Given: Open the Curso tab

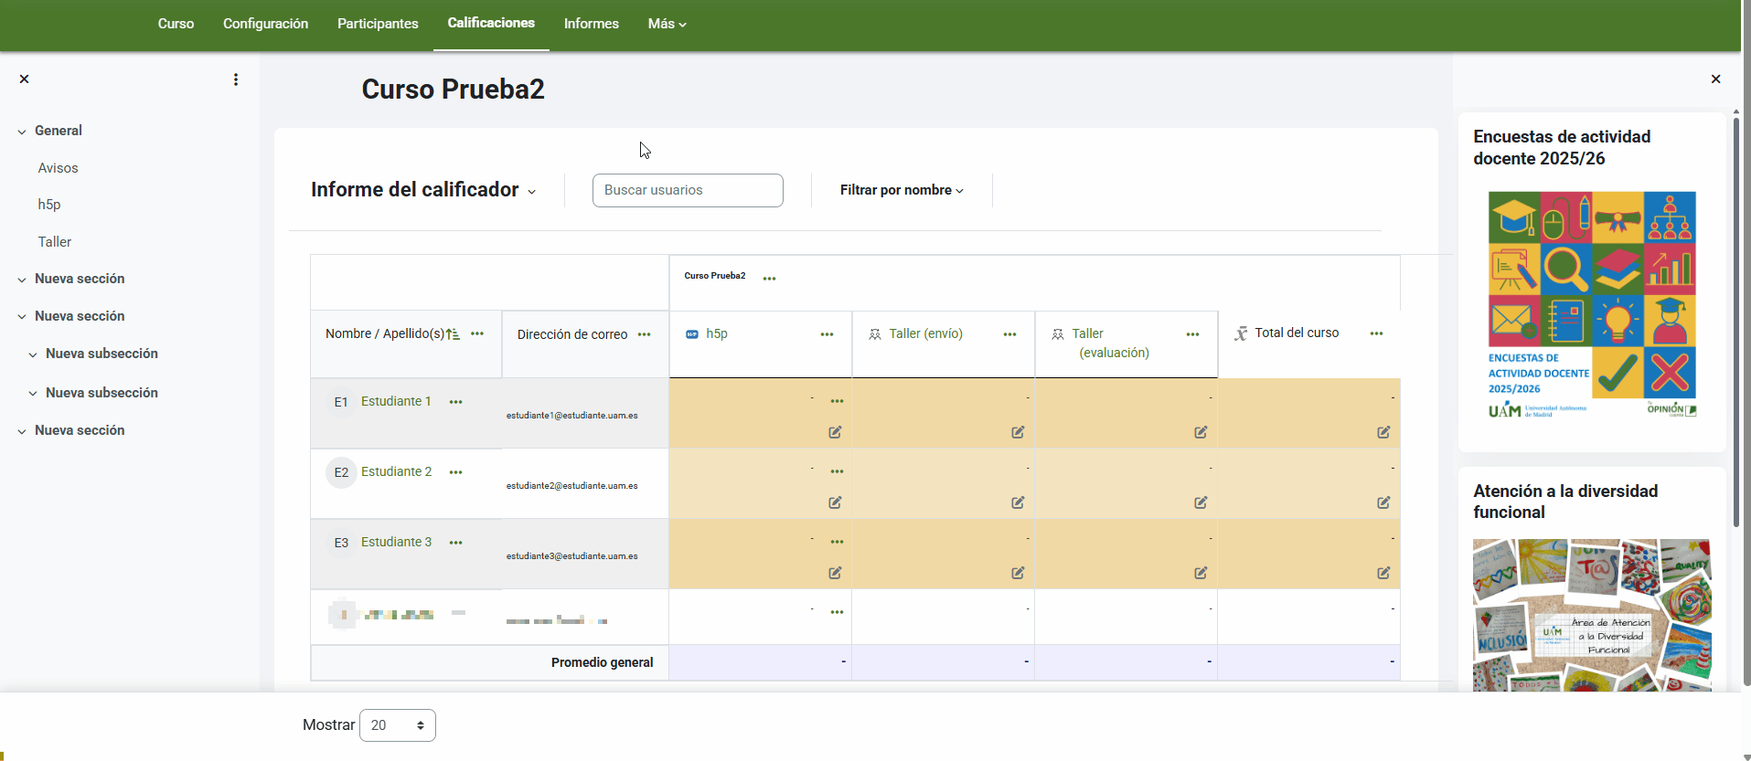Looking at the screenshot, I should [x=176, y=24].
